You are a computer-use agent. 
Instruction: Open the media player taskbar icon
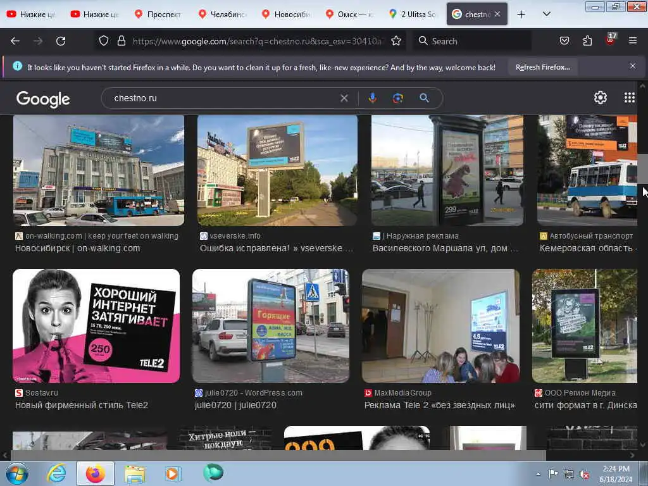(x=173, y=473)
